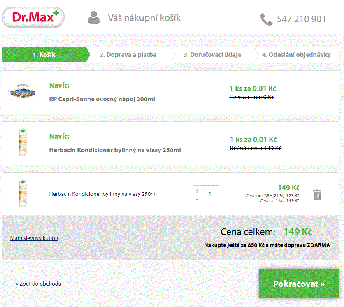Go to '2. Doprava a platba' step
The image size is (344, 307).
128,54
